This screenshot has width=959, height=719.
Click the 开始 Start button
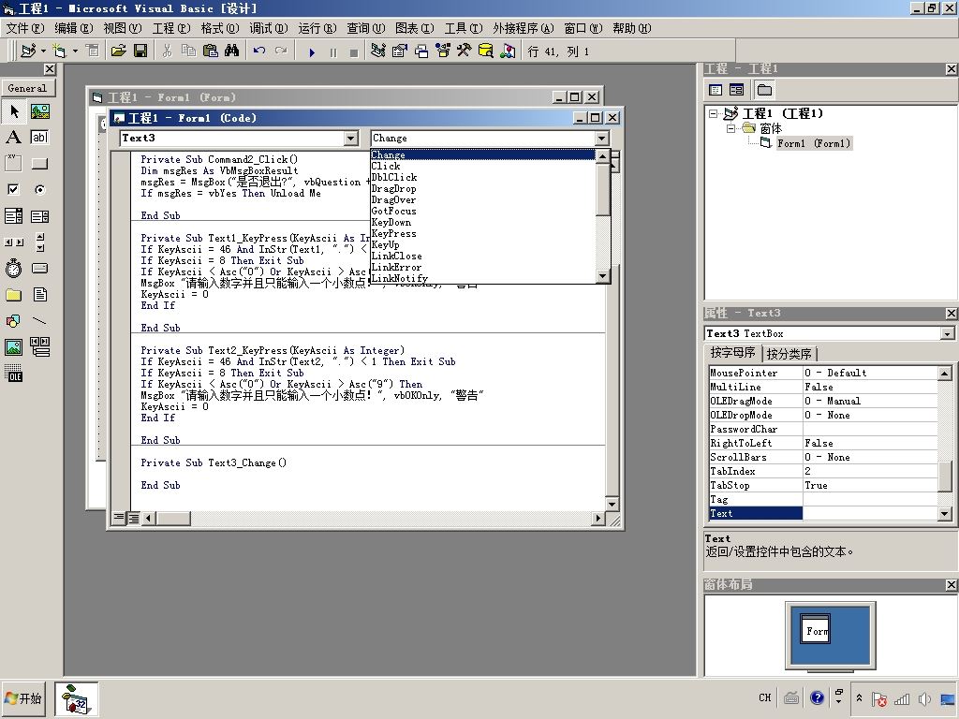click(x=23, y=697)
